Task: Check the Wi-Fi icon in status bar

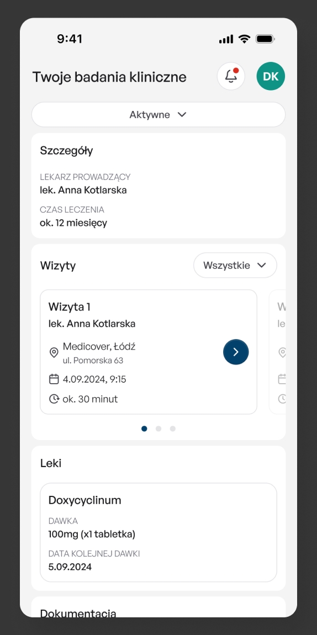Action: 245,39
